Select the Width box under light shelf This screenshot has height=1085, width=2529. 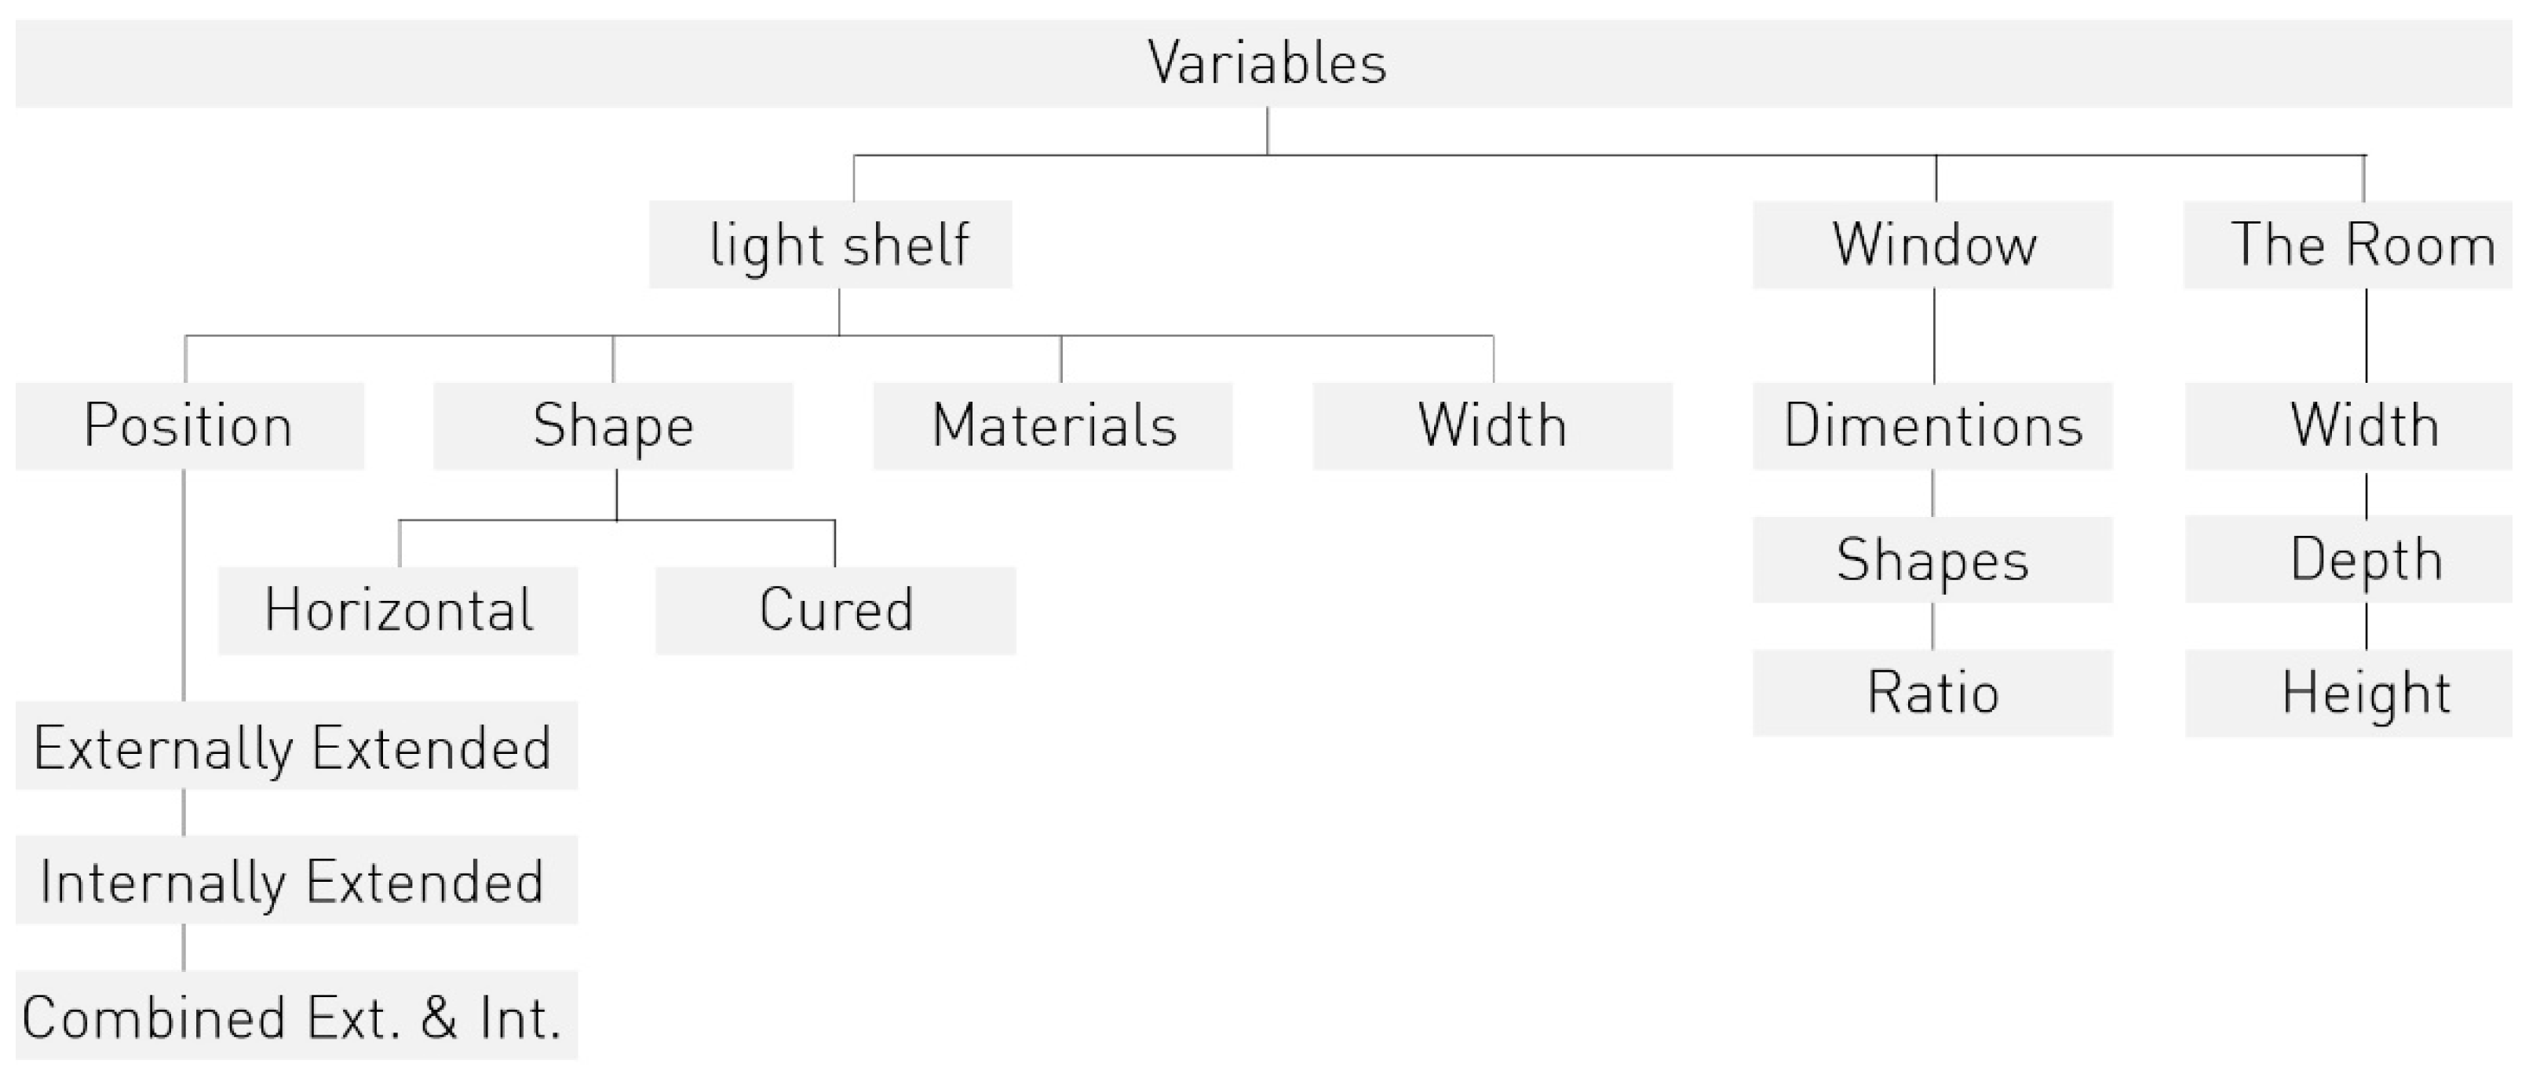(1492, 426)
